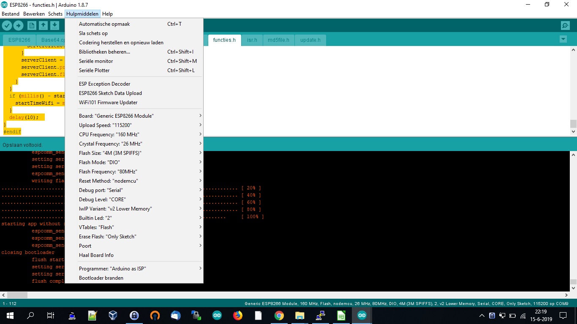577x324 pixels.
Task: Switch to the isr.h tab
Action: click(252, 40)
